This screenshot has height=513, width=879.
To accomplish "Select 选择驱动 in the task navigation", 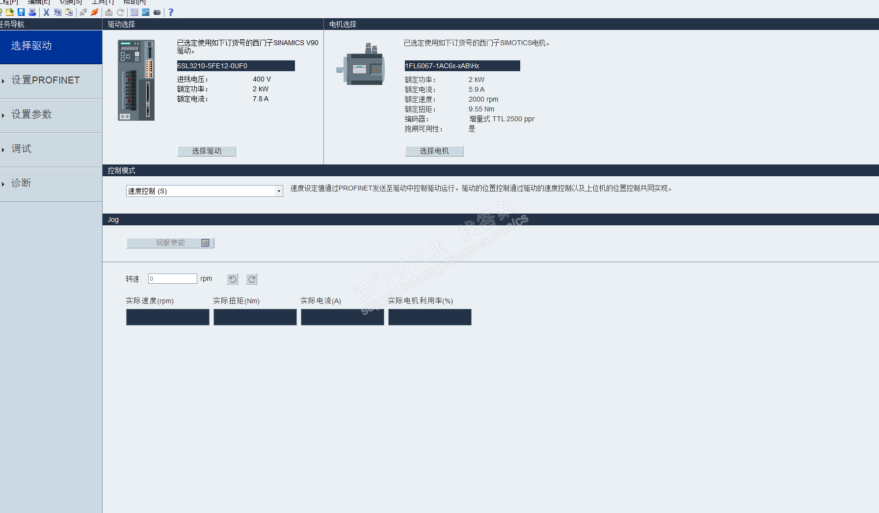I will 51,47.
